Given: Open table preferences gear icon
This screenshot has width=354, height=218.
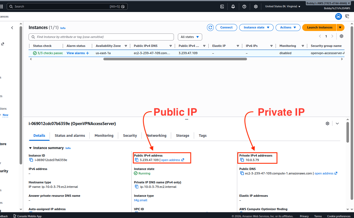Looking at the screenshot, I should tap(341, 36).
